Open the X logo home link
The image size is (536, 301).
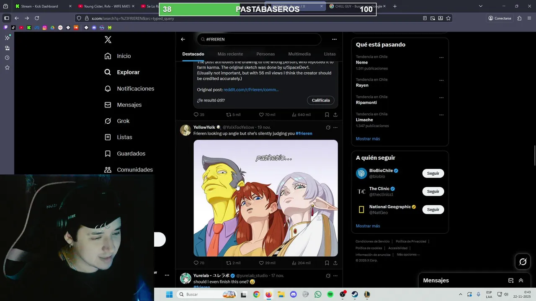(108, 40)
